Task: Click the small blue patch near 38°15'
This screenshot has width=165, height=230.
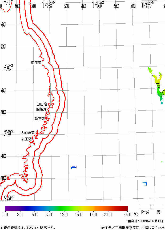Action: click(145, 184)
